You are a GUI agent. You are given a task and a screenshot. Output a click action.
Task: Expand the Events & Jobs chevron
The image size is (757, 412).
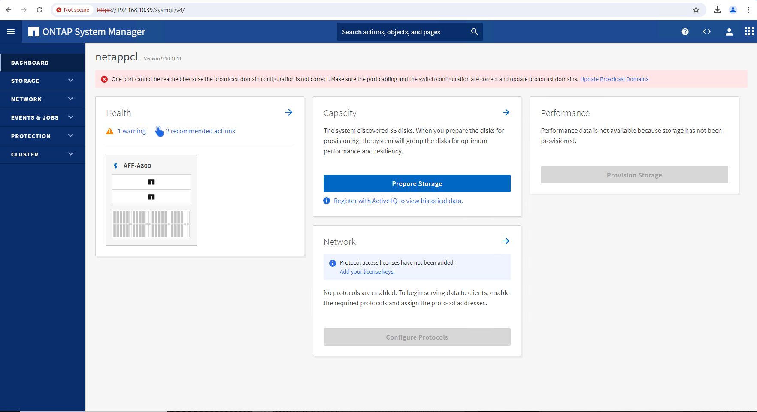coord(71,117)
